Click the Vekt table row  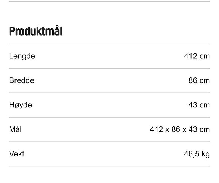tap(110, 154)
